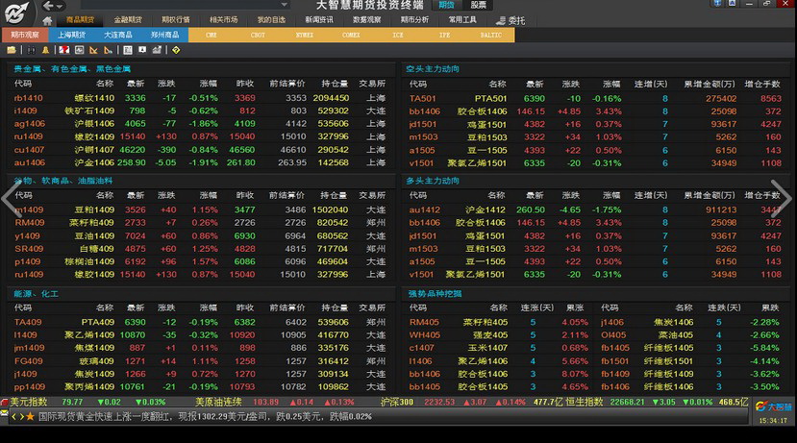The width and height of the screenshot is (797, 443).
Task: Click the home icon beside 商品期货
Action: (x=47, y=20)
